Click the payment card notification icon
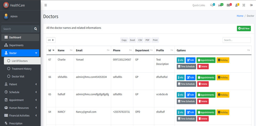 click(x=229, y=5)
